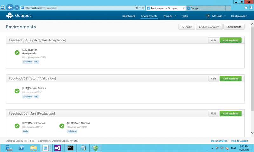Open Server Manager from taskbar
Image resolution: width=254 pixels, height=152 pixels.
coord(9,148)
